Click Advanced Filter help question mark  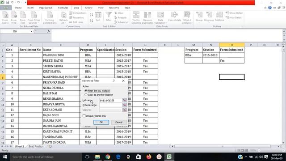[x=114, y=80]
